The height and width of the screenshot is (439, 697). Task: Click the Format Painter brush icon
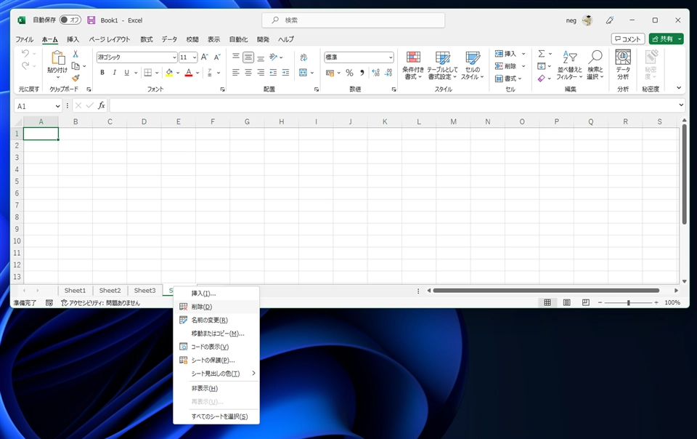(76, 78)
